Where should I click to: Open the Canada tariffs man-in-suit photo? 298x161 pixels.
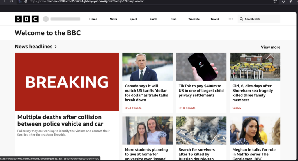(148, 67)
